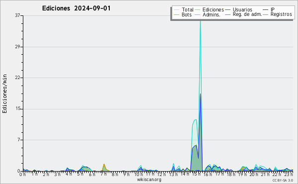Click the y-axis value 22
The width and height of the screenshot is (298, 184).
(17, 78)
